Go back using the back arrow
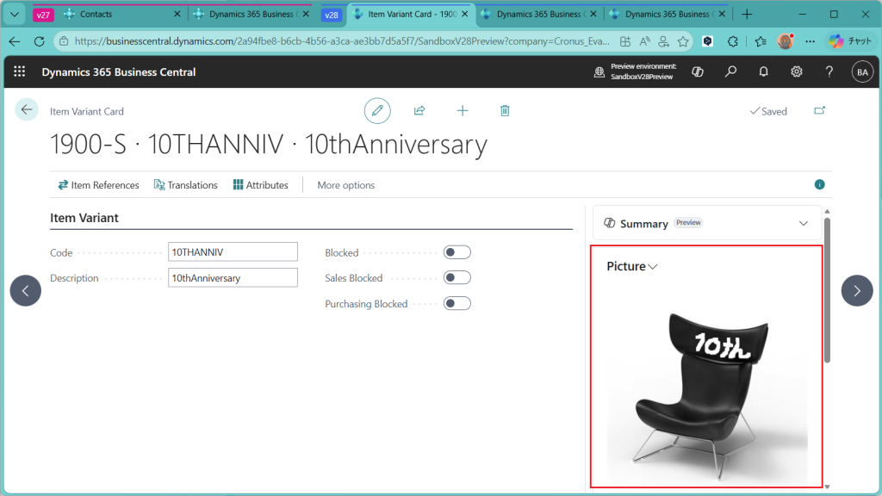This screenshot has height=496, width=882. (x=27, y=109)
